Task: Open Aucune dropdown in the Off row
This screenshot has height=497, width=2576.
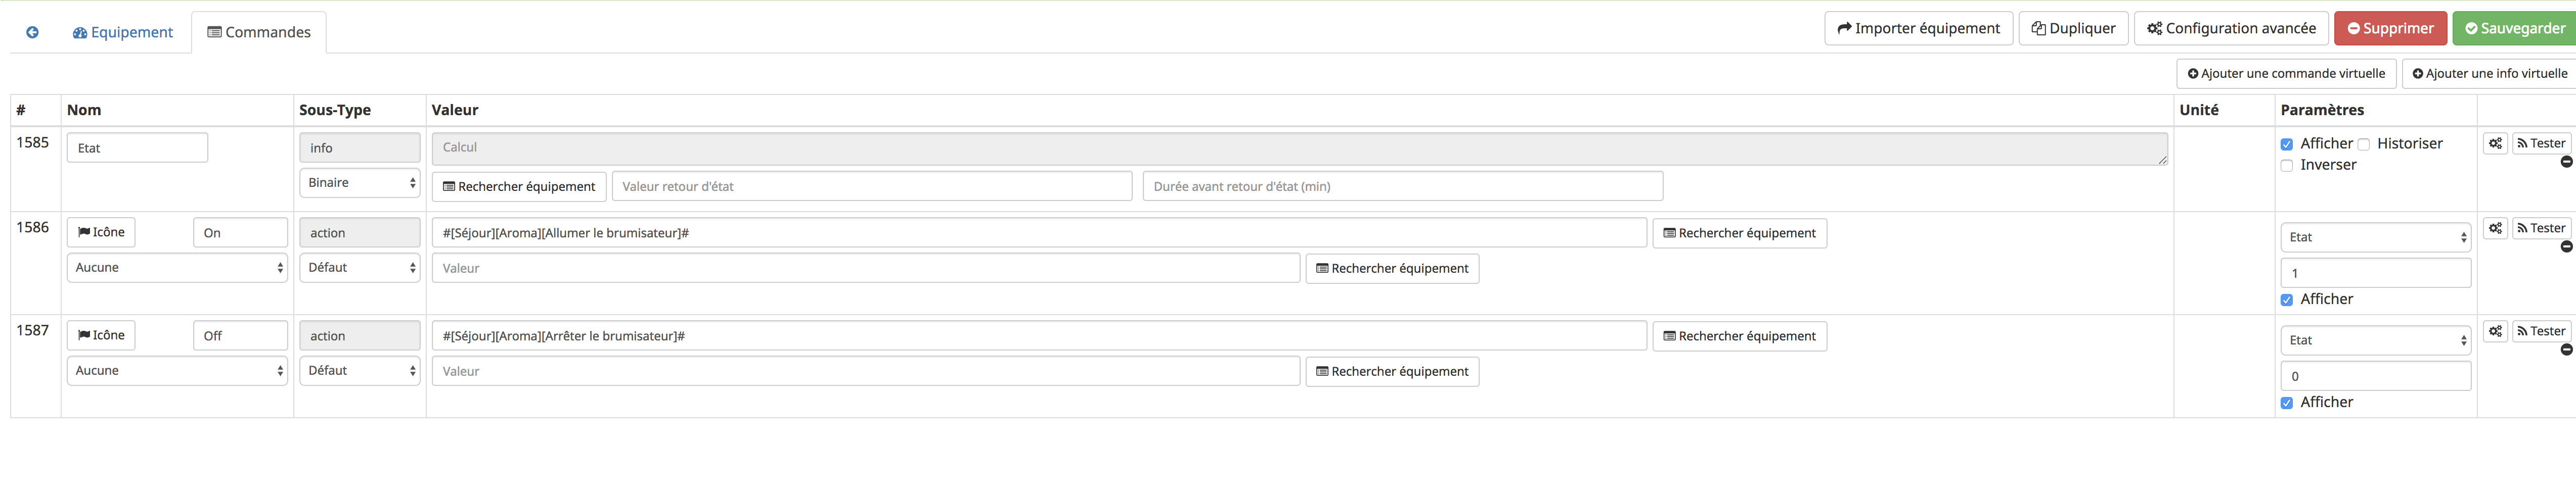Action: pos(177,370)
